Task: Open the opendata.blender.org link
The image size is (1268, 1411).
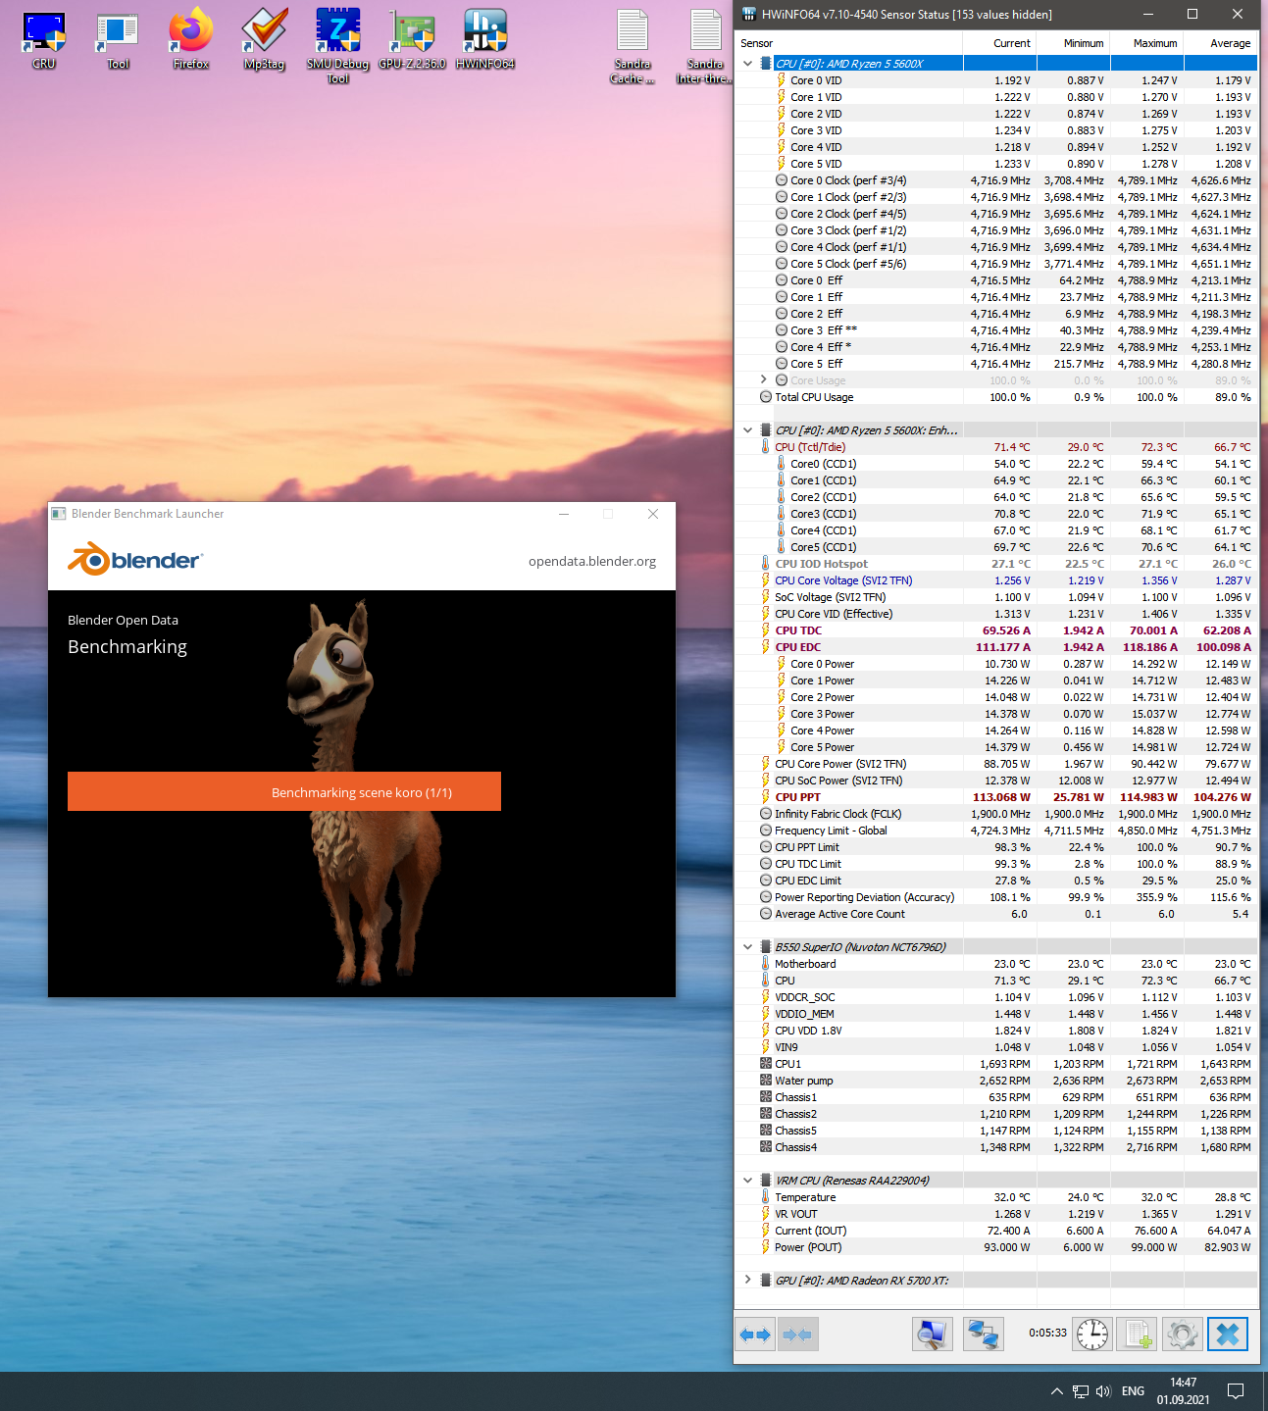Action: (592, 562)
